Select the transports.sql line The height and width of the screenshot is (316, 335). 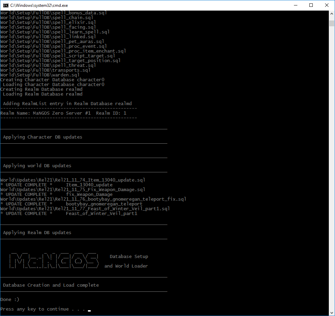(45, 70)
